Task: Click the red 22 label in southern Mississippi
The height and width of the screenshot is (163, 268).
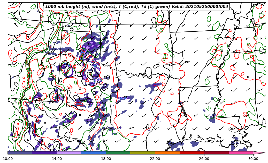Action: tap(245, 114)
